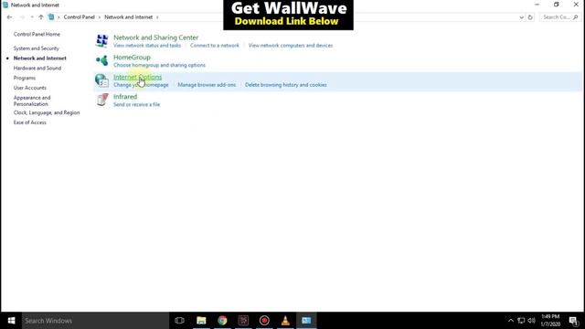Image resolution: width=585 pixels, height=329 pixels.
Task: Open the Windows Start menu
Action: 11,321
